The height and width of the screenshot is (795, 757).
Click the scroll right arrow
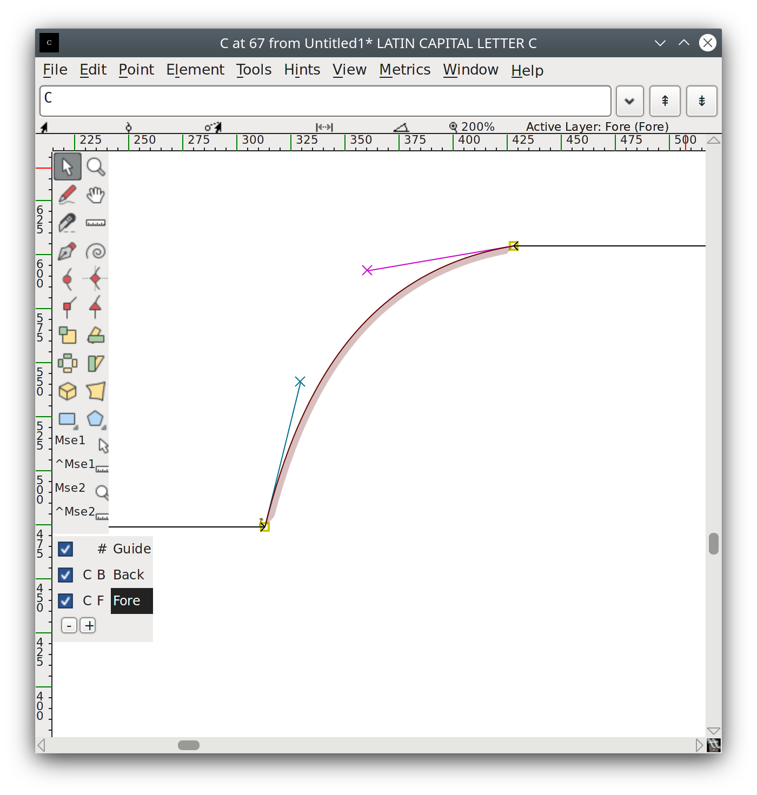(699, 745)
